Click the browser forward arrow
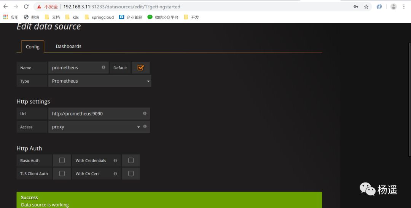Screen dimensions: 411x208 (x=16, y=6)
